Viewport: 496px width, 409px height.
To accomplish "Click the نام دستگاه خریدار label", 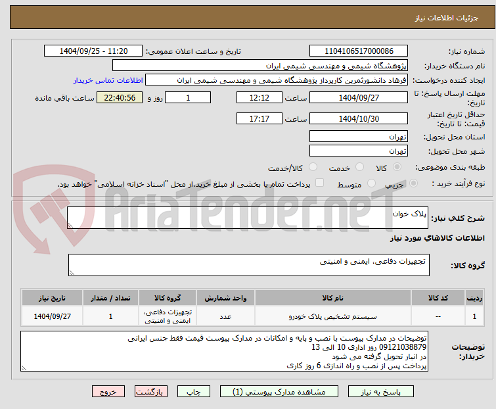I will point(455,66).
